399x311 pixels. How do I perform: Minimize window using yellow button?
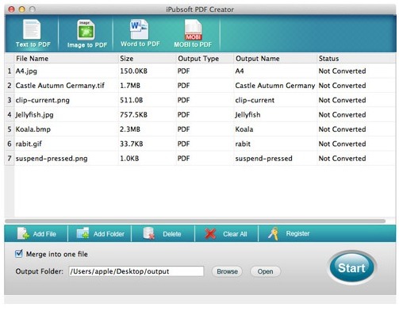click(x=21, y=10)
